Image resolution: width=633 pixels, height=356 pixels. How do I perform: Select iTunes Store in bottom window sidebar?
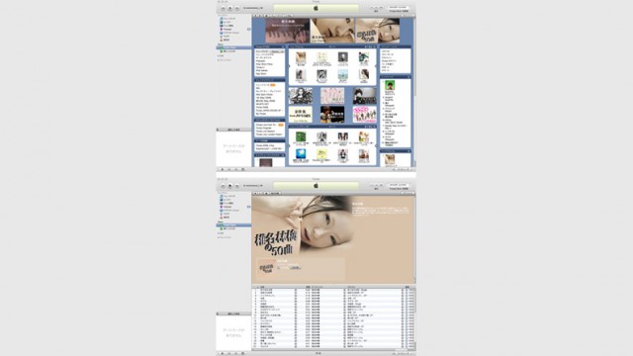coord(229,225)
